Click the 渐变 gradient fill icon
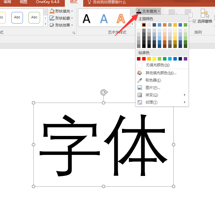The width and height of the screenshot is (215, 208). 139,95
